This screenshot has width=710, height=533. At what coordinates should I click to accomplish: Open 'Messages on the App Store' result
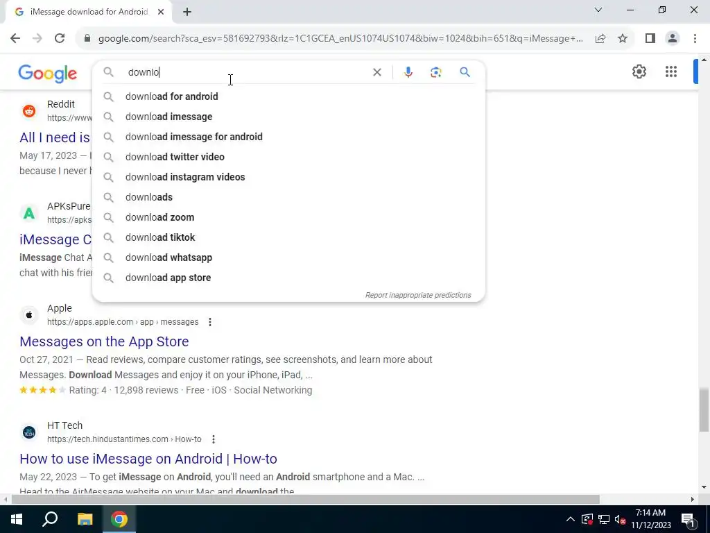[x=104, y=341]
